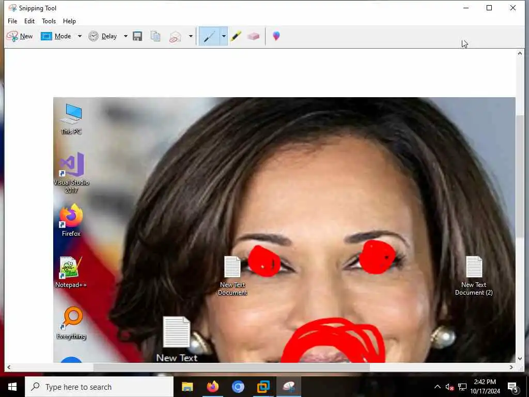529x397 pixels.
Task: Open the Pen options dropdown arrow
Action: tap(224, 36)
